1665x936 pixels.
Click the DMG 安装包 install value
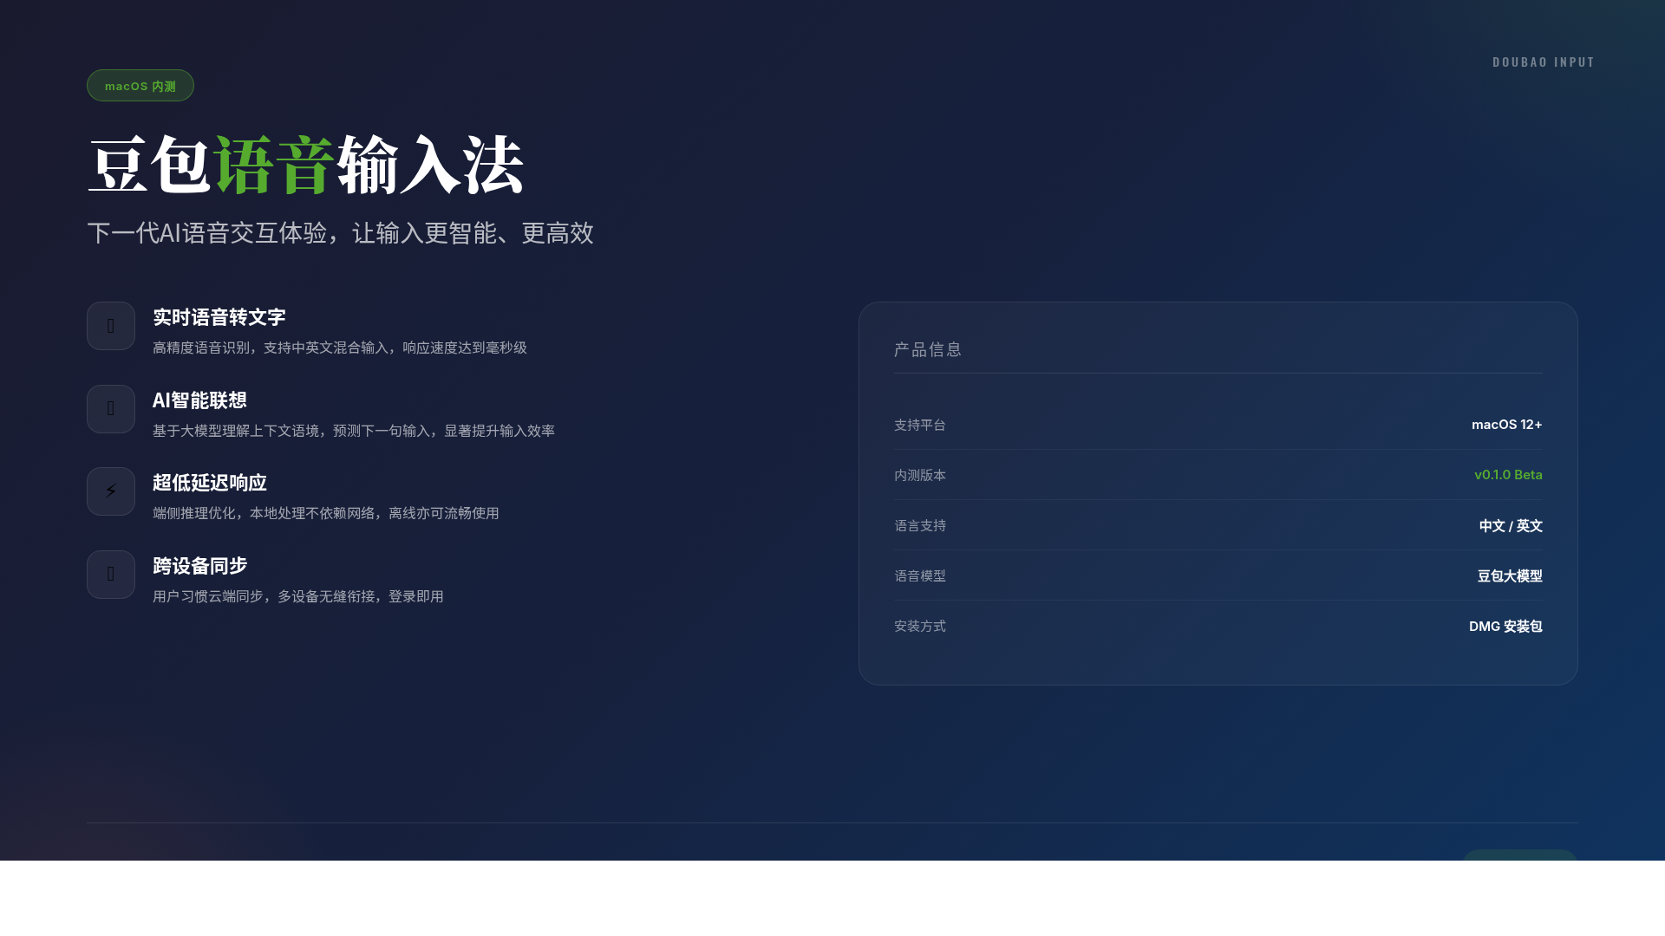(1505, 627)
